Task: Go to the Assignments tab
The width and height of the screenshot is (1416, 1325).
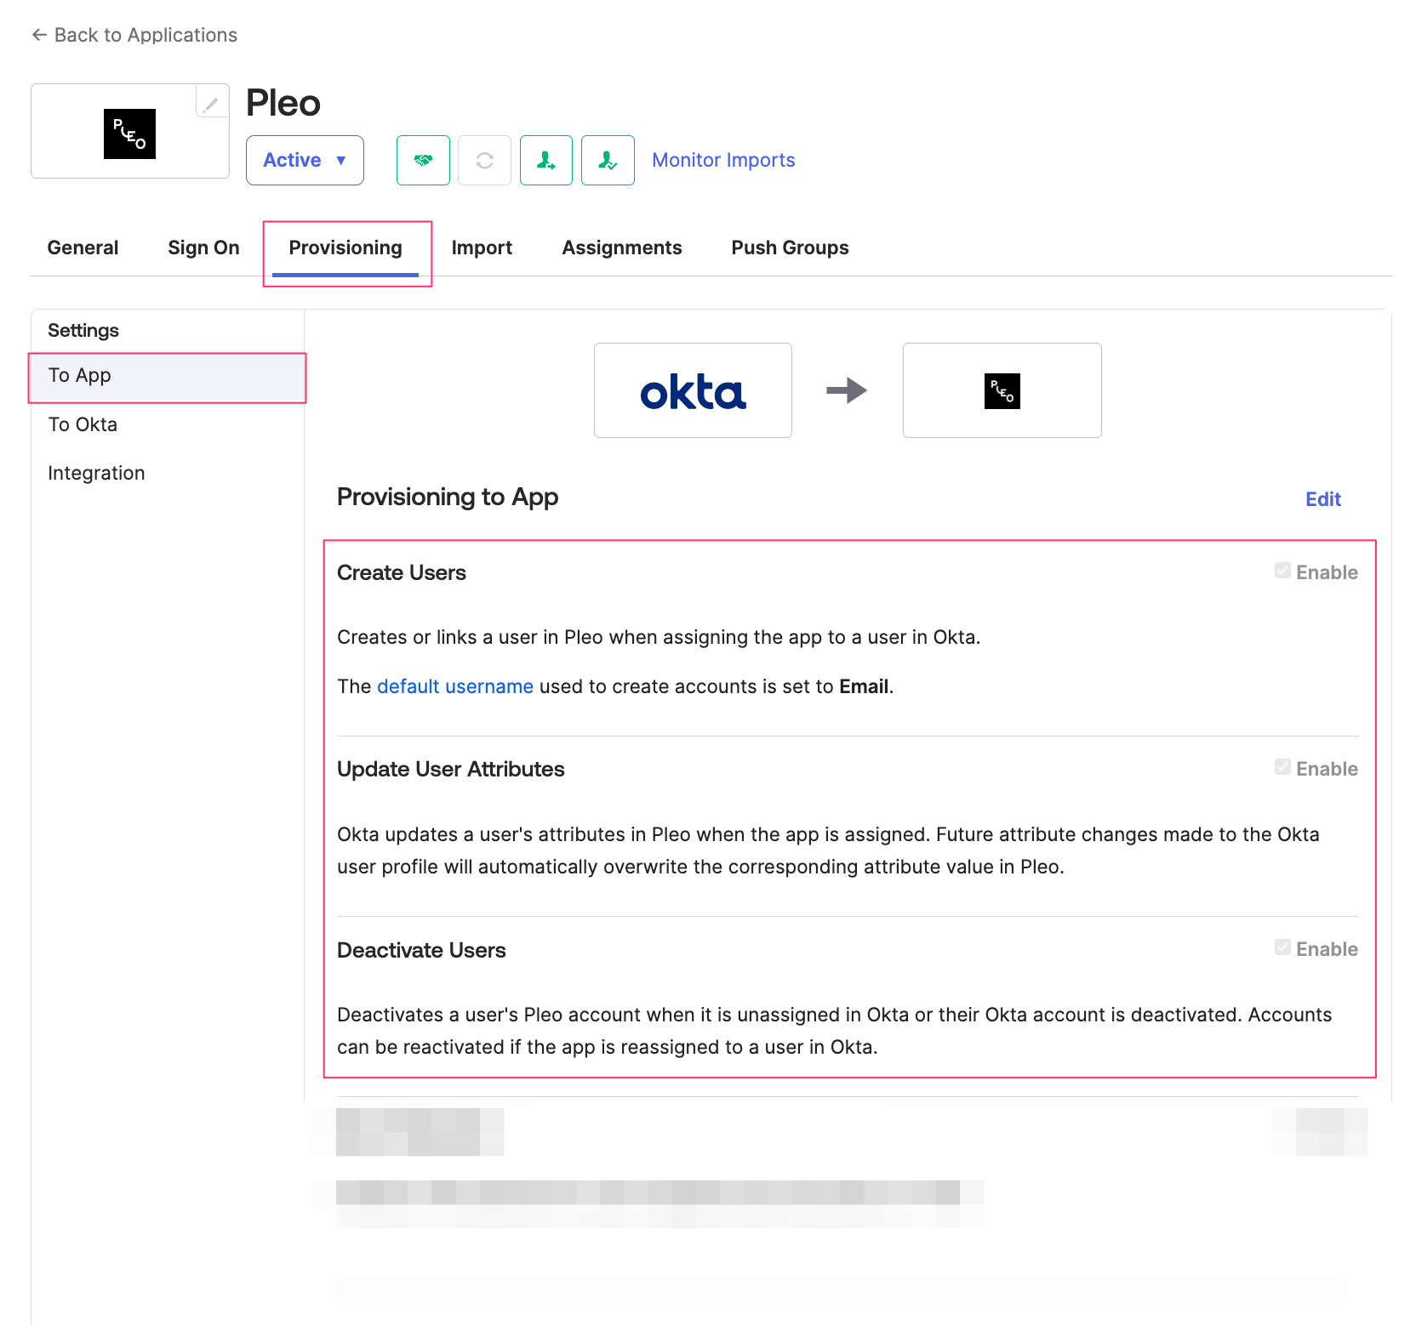Action: tap(622, 247)
